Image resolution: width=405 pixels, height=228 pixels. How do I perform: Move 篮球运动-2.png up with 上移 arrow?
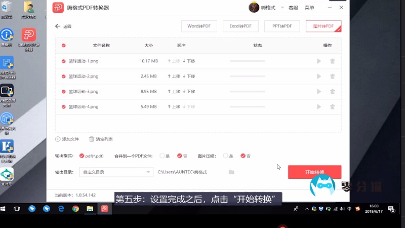pyautogui.click(x=170, y=77)
